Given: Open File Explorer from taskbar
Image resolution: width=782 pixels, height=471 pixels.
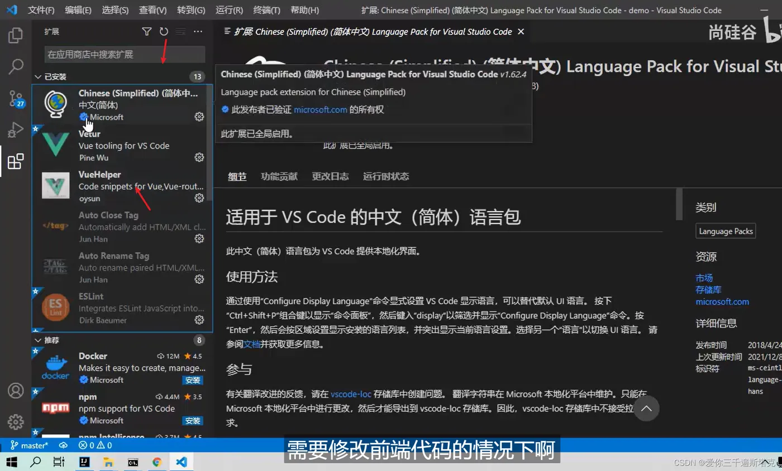Looking at the screenshot, I should tap(108, 462).
